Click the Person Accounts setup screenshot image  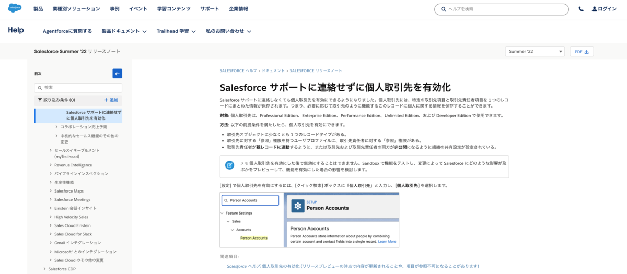pyautogui.click(x=309, y=220)
